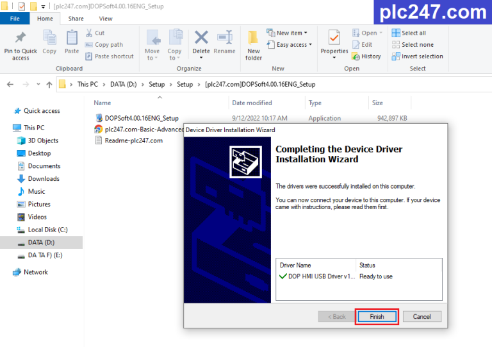
Task: Sort by the Date modified column header
Action: click(x=252, y=103)
